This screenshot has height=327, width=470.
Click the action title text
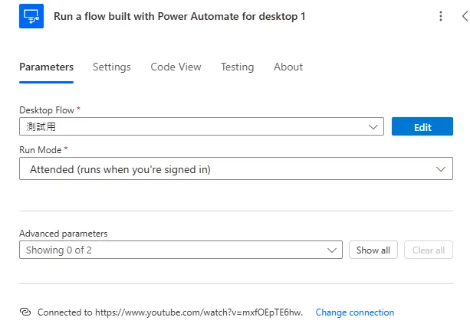click(x=179, y=16)
